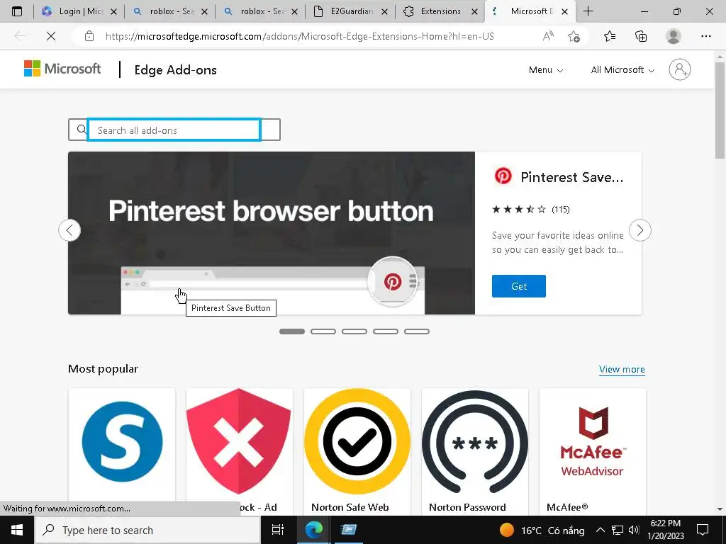Focus the Search all add-ons field
Viewport: 726px width, 544px height.
(x=174, y=130)
